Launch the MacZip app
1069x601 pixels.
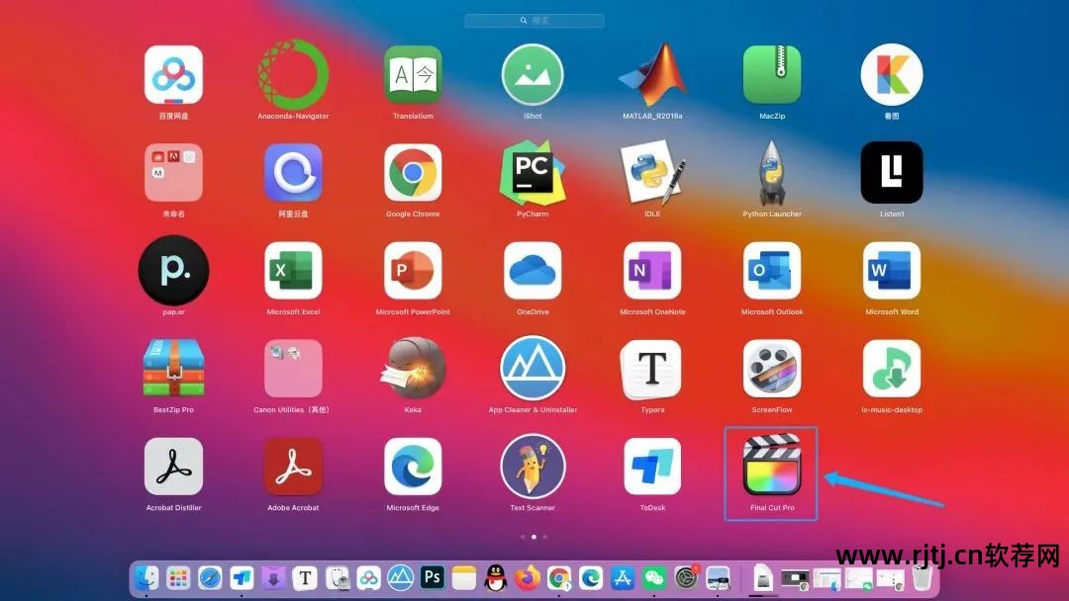pyautogui.click(x=772, y=75)
